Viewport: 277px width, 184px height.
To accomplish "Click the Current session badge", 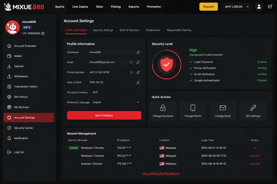I will 74,148.
